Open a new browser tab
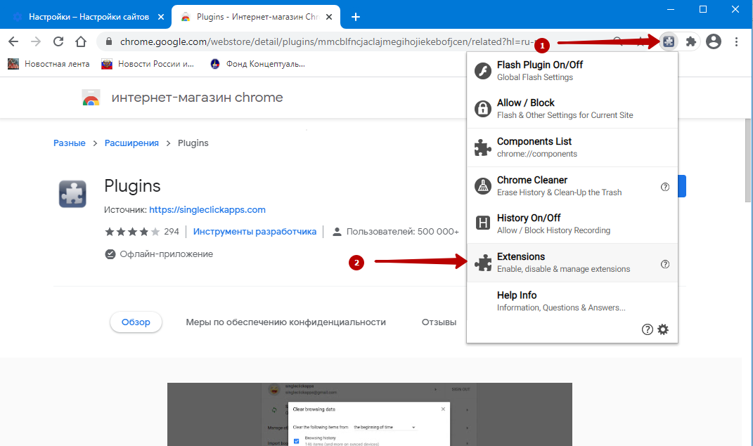The height and width of the screenshot is (446, 753). coord(356,17)
